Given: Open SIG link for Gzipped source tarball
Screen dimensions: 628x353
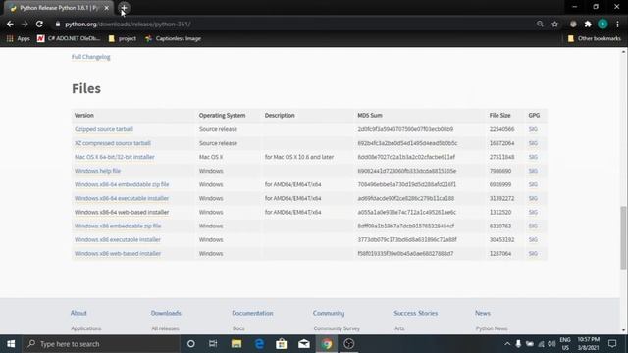Looking at the screenshot, I should pos(533,129).
